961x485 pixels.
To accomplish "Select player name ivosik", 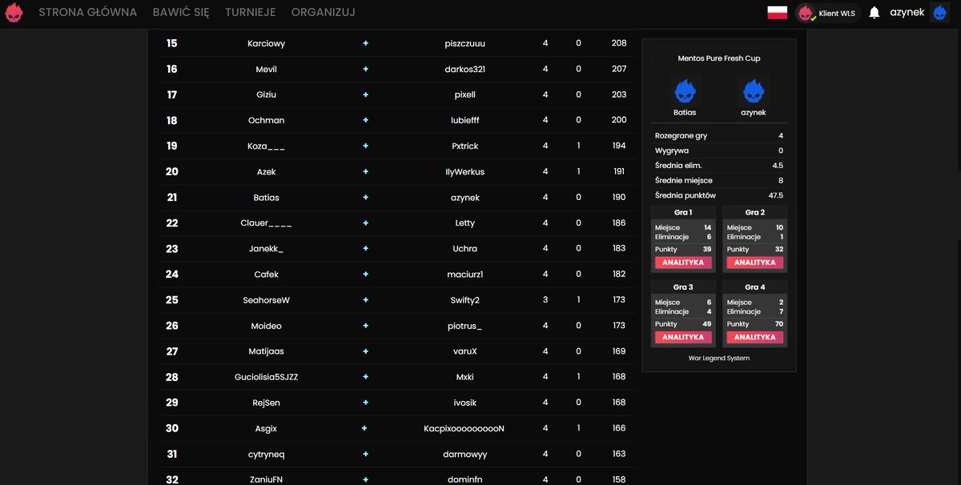I will [x=464, y=403].
